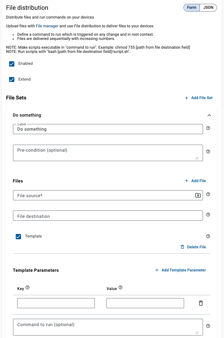The image size is (224, 338).
Task: Toggle the Extend checkbox
Action: point(12,80)
